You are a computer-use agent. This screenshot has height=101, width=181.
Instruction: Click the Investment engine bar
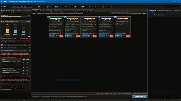[x=8, y=30]
